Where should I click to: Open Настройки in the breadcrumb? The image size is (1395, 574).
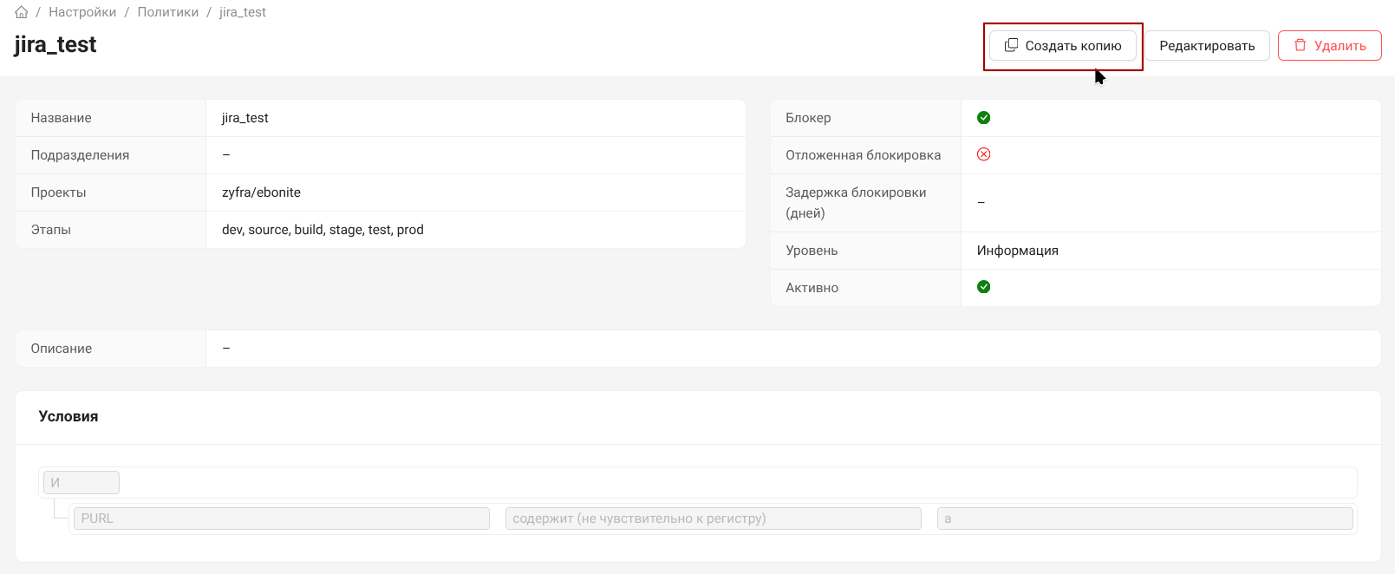coord(82,12)
